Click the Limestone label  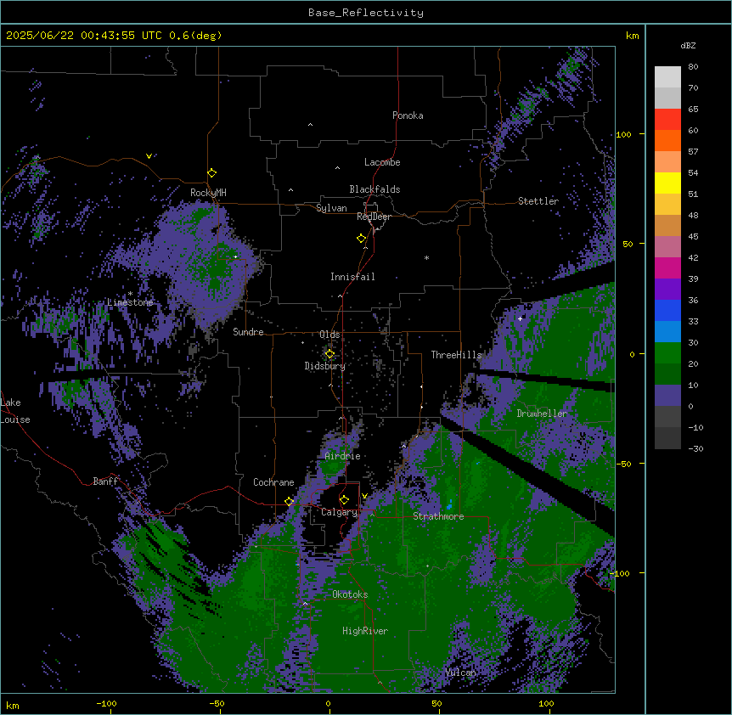(x=130, y=302)
